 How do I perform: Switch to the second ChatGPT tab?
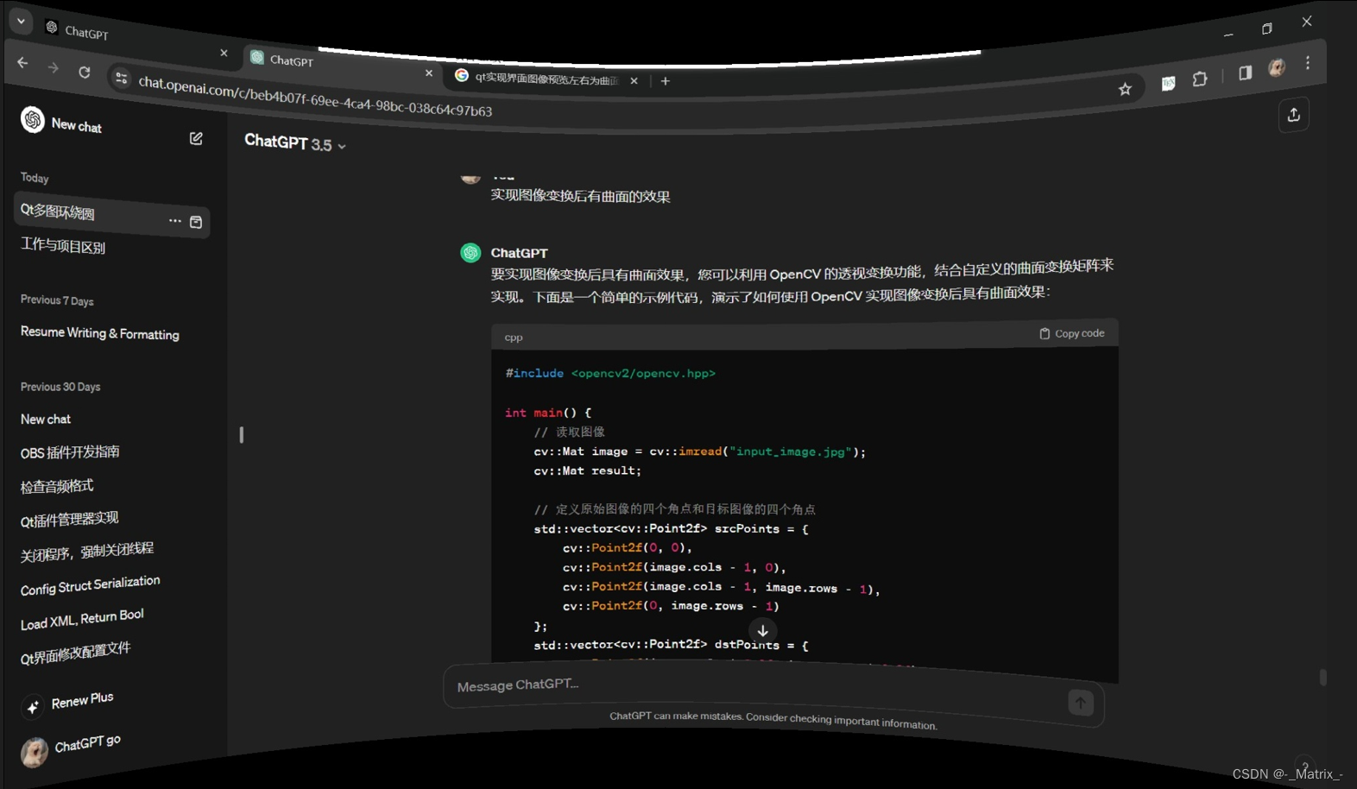tap(343, 66)
